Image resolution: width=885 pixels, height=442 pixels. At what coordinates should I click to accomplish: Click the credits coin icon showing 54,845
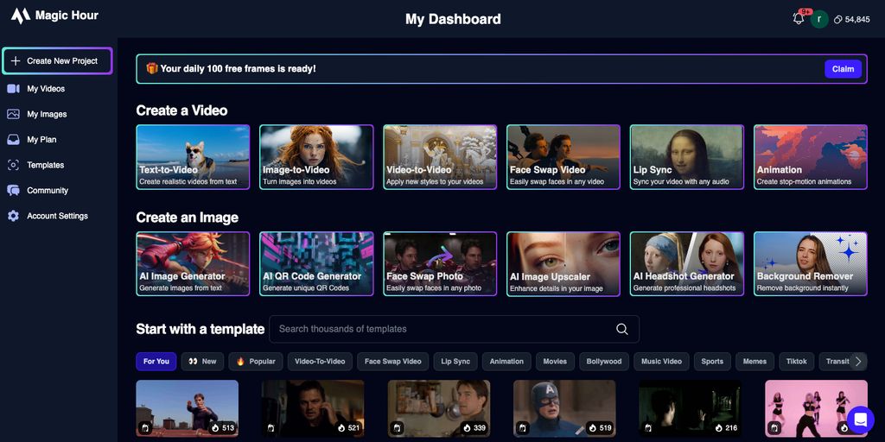[838, 19]
